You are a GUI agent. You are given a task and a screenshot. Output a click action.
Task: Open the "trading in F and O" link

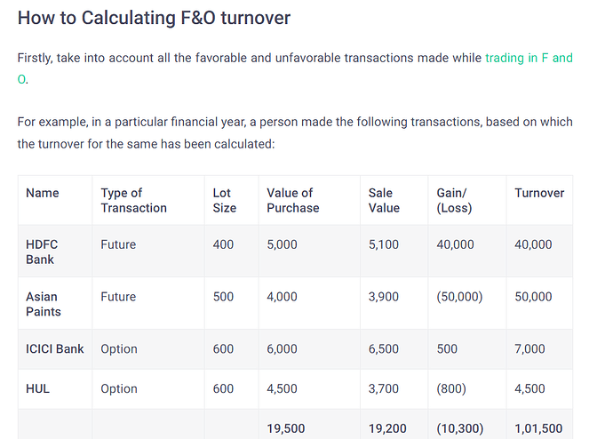(x=528, y=58)
